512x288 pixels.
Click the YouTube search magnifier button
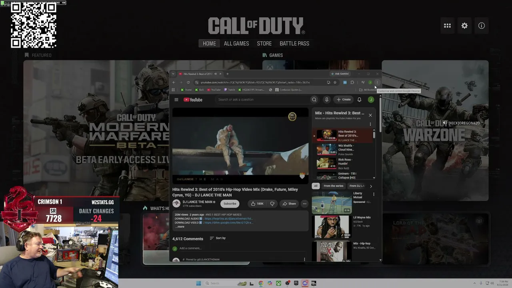click(314, 100)
